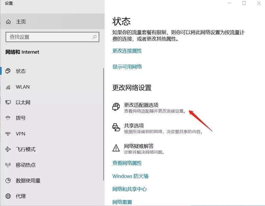This screenshot has width=265, height=206.
Task: Click the sidebar vertical scrollbar
Action: click(104, 124)
